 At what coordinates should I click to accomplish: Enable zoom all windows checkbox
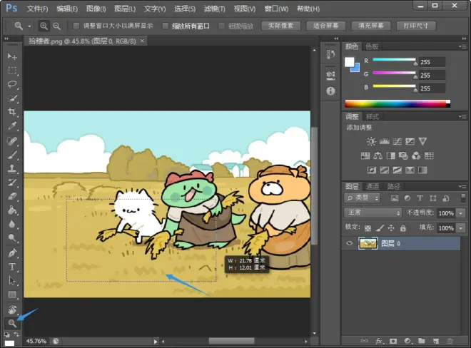pyautogui.click(x=166, y=26)
